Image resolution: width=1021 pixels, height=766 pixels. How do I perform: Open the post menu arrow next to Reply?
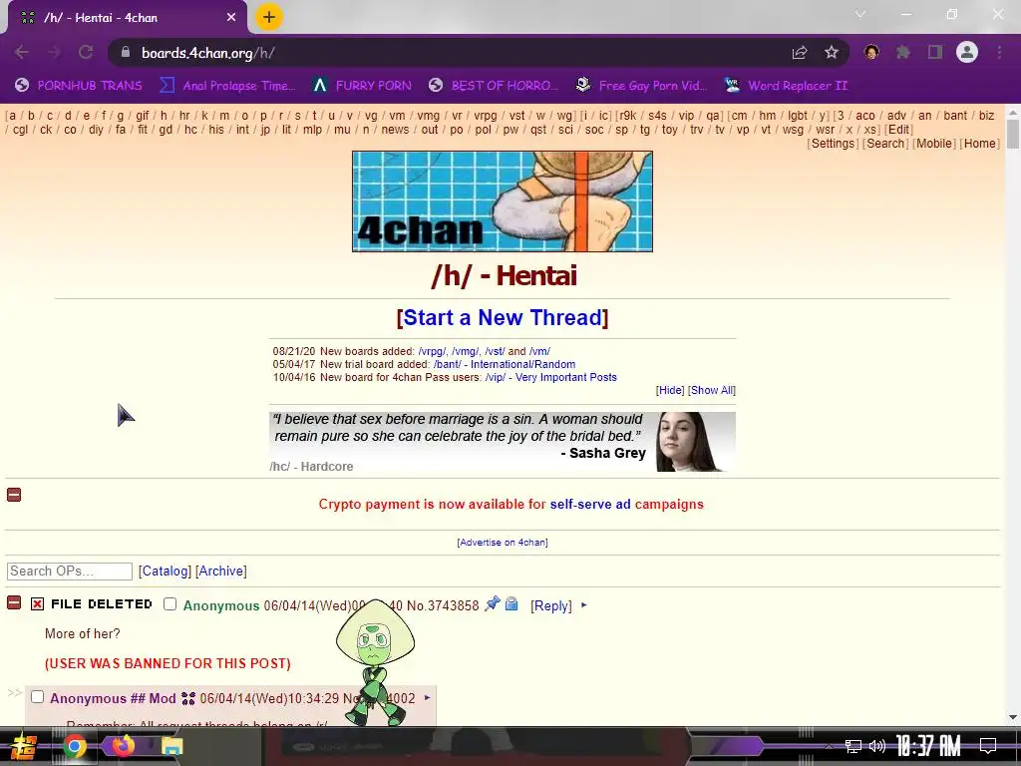click(x=584, y=605)
